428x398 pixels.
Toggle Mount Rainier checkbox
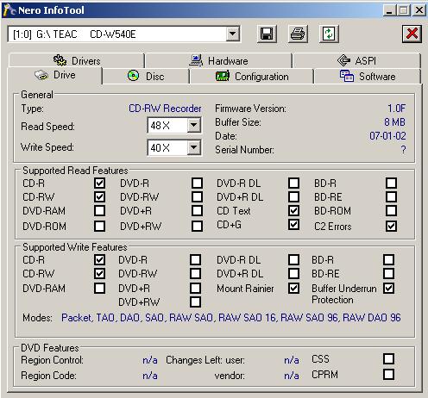point(293,288)
